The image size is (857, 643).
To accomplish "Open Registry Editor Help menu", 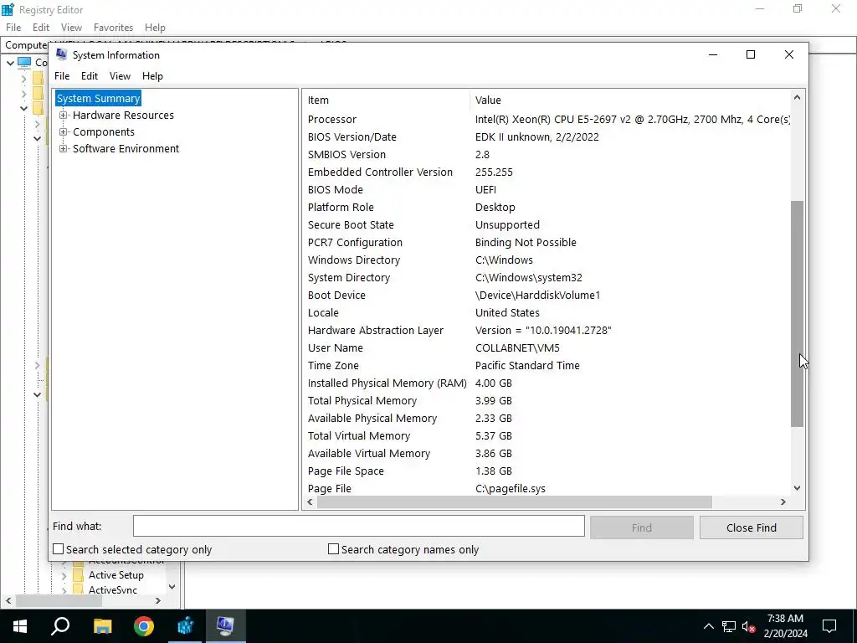I will pyautogui.click(x=155, y=28).
